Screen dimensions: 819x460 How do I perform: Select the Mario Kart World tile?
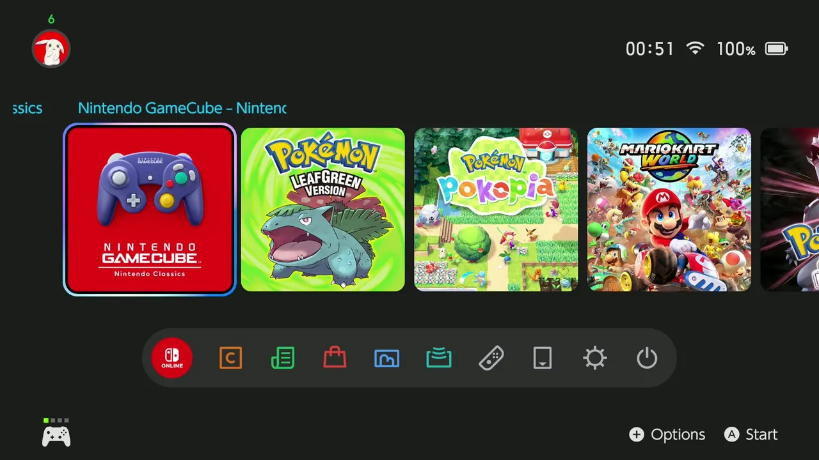[x=669, y=210]
